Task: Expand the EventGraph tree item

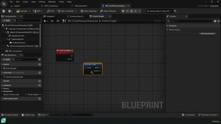Action: [x=2, y=68]
